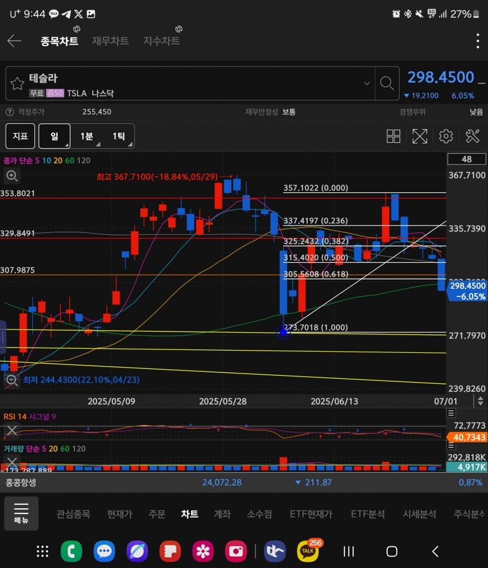
Task: Switch to the 지수차트 tab
Action: (x=162, y=41)
